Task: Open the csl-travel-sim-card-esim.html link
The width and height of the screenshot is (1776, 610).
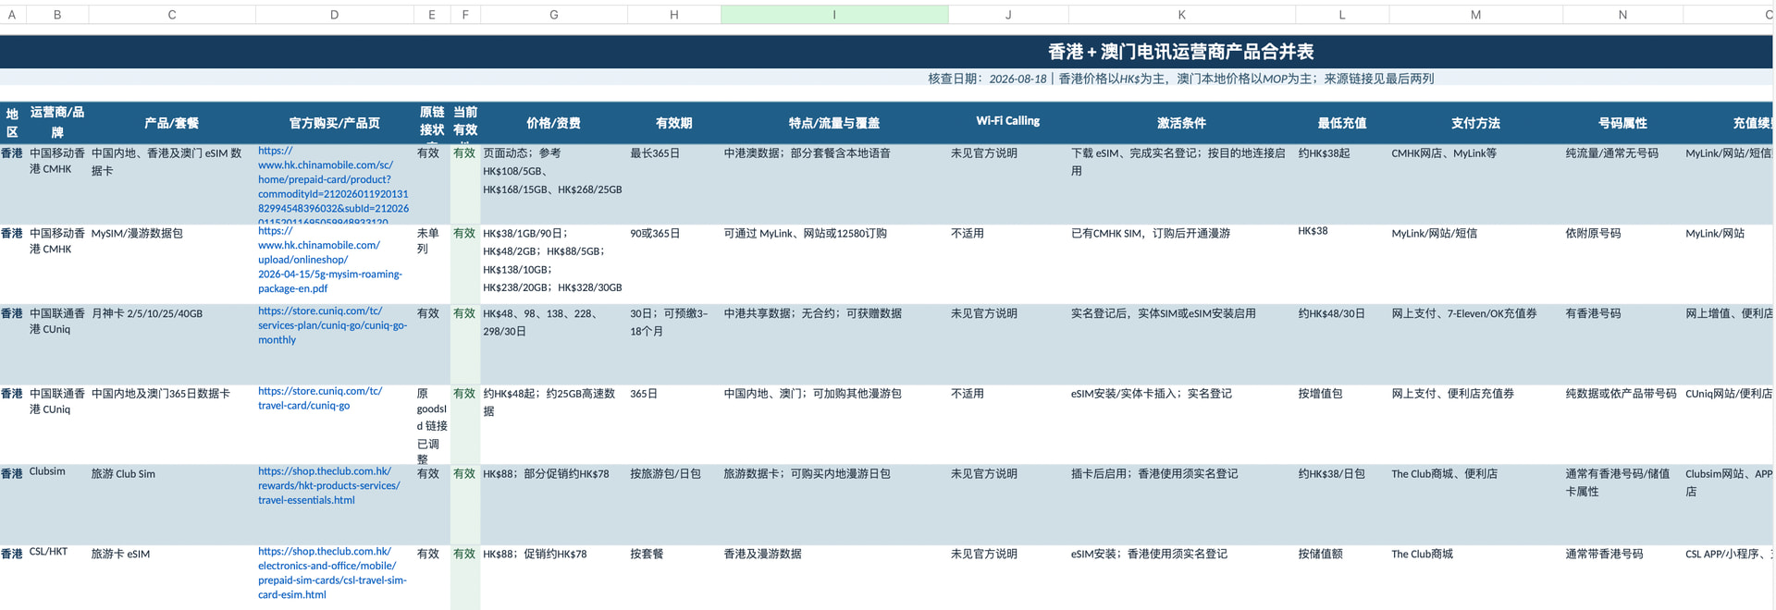Action: pyautogui.click(x=333, y=573)
